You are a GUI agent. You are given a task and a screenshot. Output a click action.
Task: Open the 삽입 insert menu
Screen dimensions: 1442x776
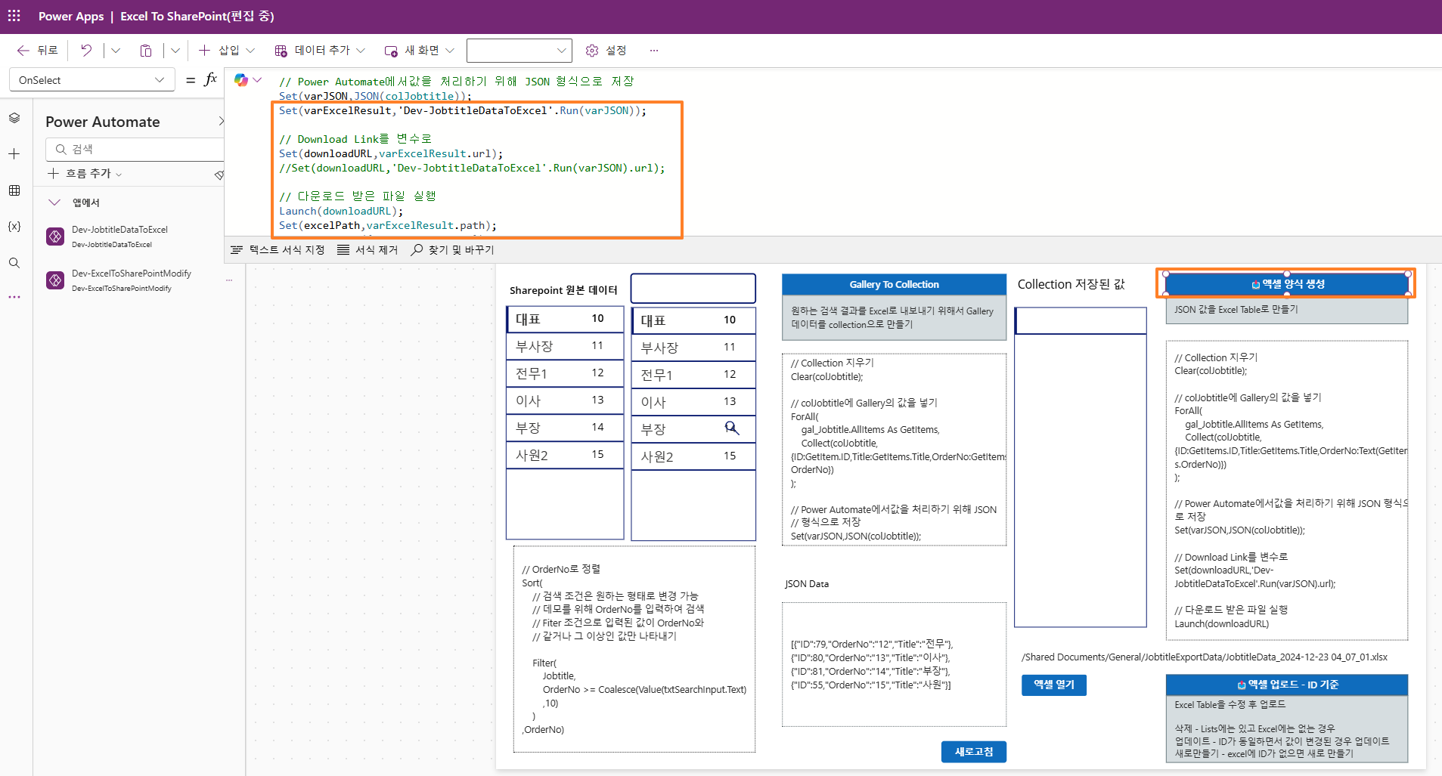pos(226,51)
